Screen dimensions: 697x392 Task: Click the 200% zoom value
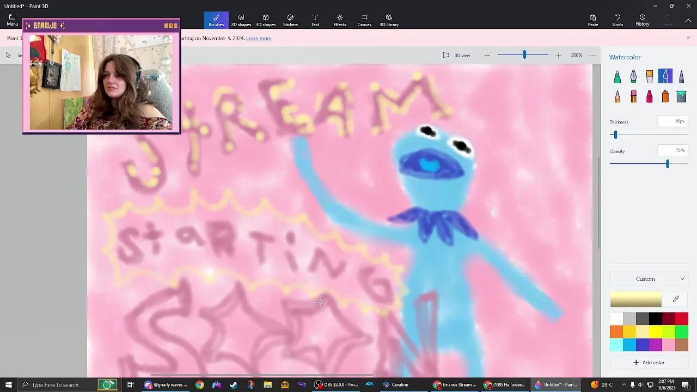(577, 56)
